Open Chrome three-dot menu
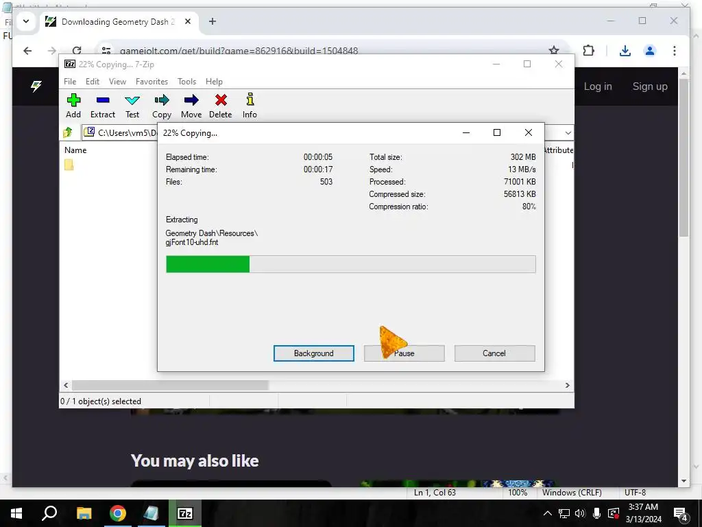Viewport: 702px width, 527px height. click(675, 51)
